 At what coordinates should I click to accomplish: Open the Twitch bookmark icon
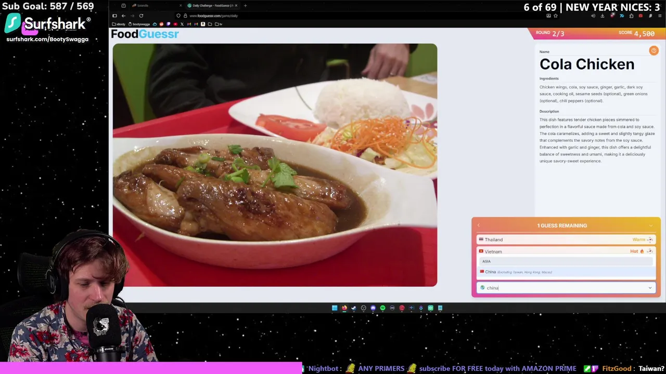(x=168, y=24)
